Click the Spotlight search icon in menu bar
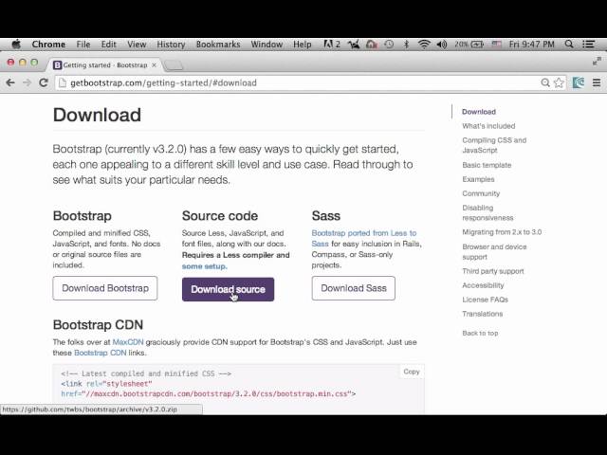Image resolution: width=607 pixels, height=455 pixels. [x=569, y=45]
